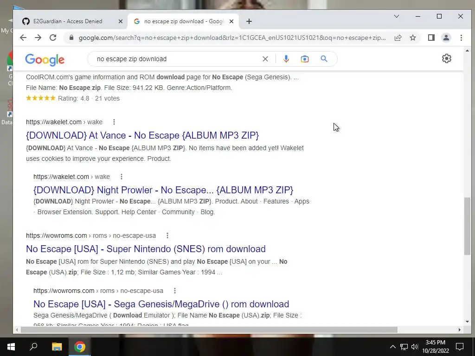Image resolution: width=475 pixels, height=356 pixels.
Task: Open the volume control in system tray
Action: 415,347
